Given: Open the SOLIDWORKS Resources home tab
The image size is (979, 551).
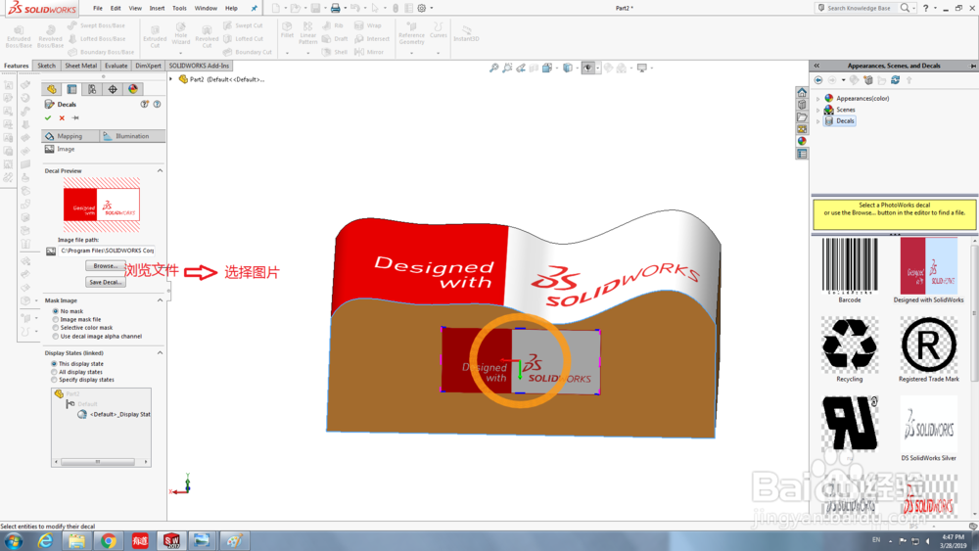Looking at the screenshot, I should point(802,92).
